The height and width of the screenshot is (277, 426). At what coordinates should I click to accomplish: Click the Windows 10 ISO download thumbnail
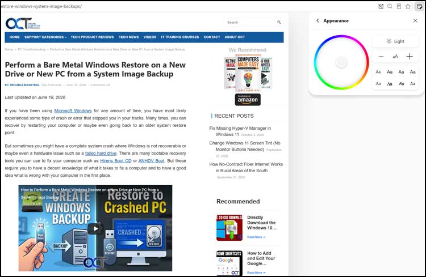[x=229, y=228]
